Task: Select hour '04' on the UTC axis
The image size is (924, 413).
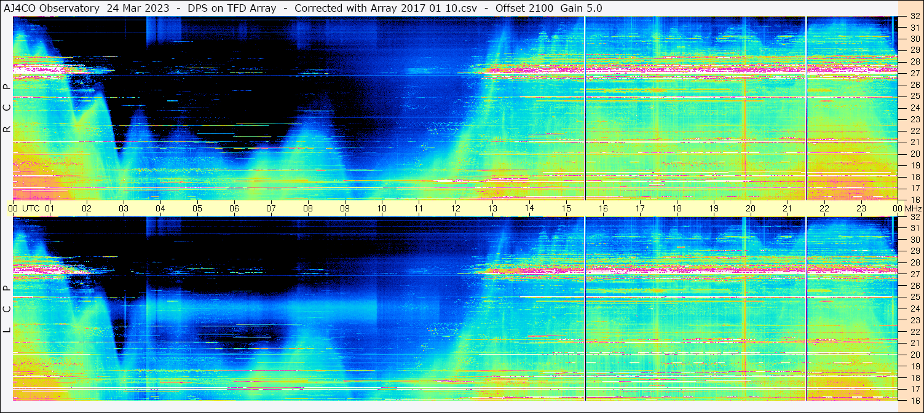Action: [x=160, y=208]
